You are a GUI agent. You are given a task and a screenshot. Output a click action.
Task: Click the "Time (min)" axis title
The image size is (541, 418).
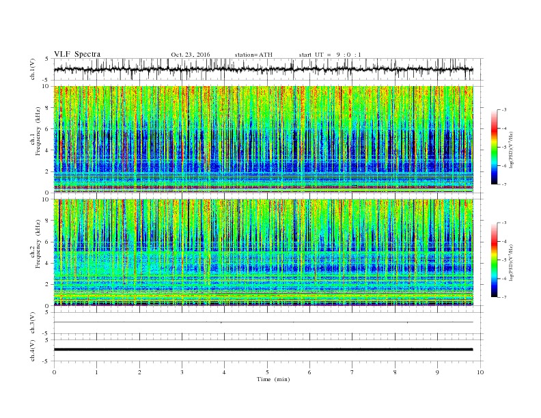[x=273, y=379]
